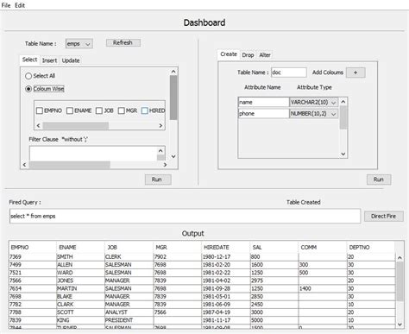Choose the Select All radio button
Screen dimensions: 409x334
tap(28, 76)
